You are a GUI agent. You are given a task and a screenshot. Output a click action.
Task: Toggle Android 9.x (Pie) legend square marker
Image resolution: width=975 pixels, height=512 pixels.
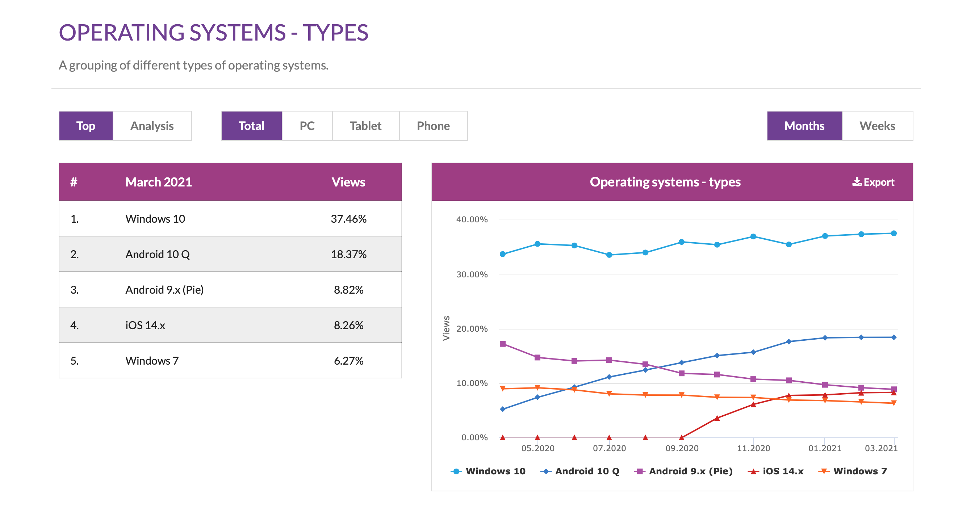[x=640, y=471]
